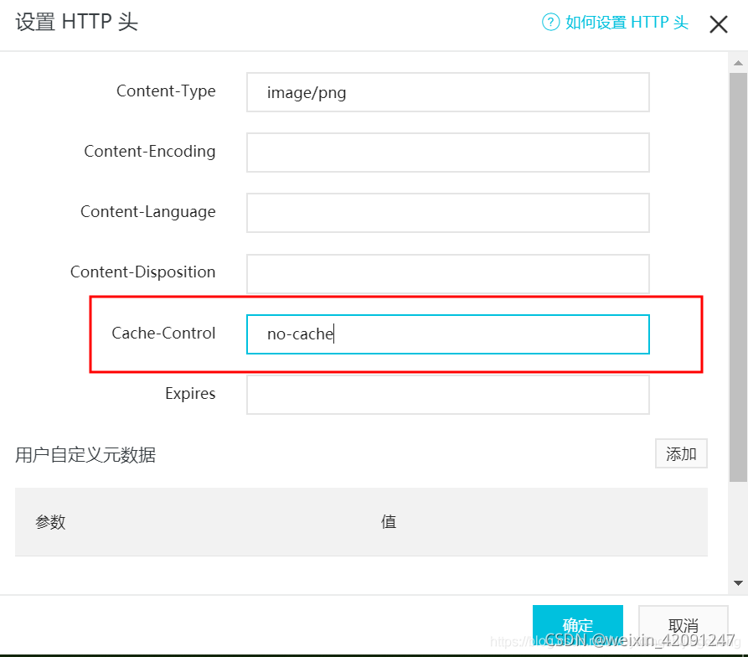Click the Content-Type input field
Screen dimensions: 748x657
pyautogui.click(x=448, y=92)
